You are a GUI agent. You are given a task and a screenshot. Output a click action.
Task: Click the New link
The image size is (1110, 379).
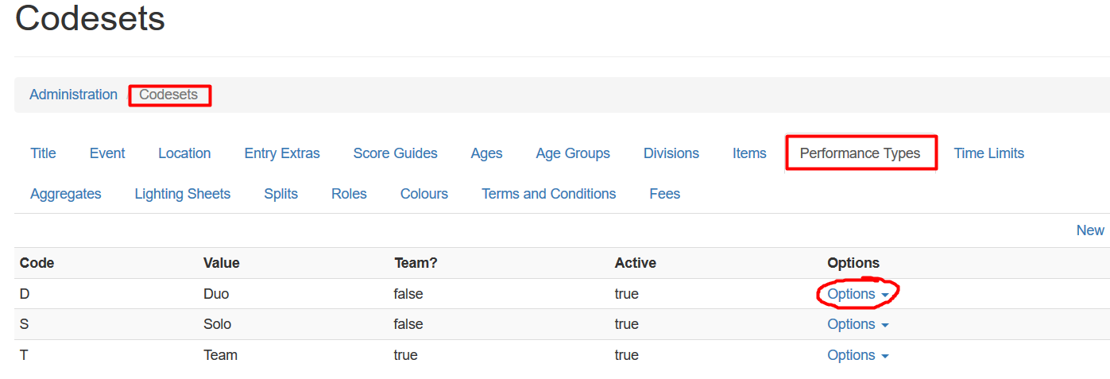1090,230
